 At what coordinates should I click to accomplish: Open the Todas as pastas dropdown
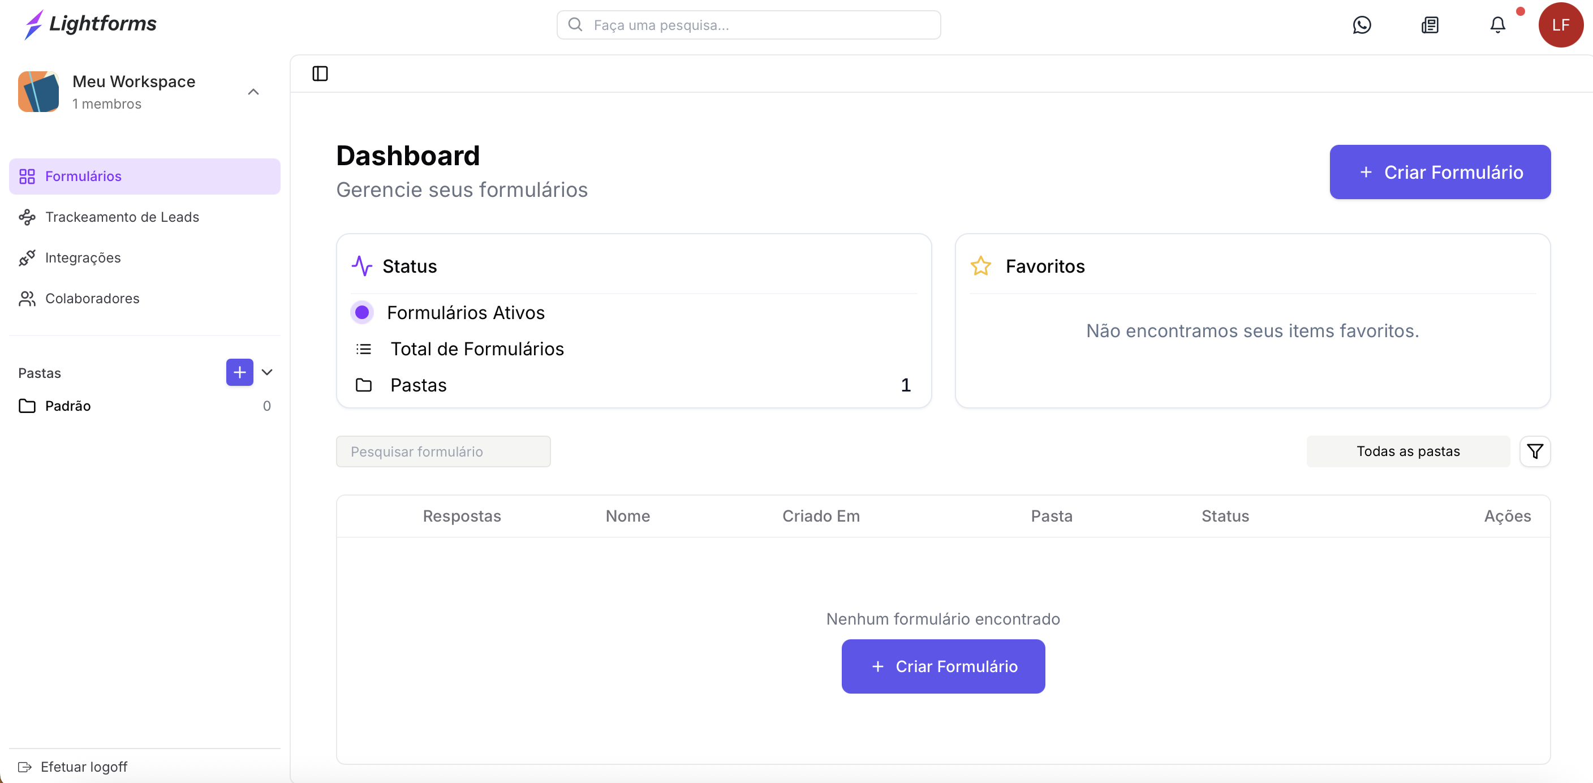(1407, 451)
